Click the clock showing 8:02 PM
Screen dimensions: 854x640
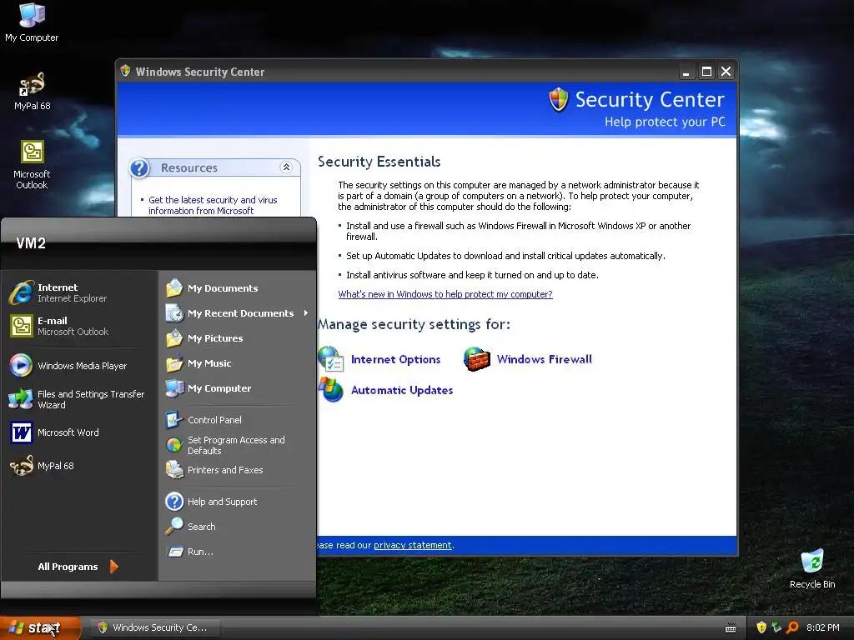click(x=822, y=627)
